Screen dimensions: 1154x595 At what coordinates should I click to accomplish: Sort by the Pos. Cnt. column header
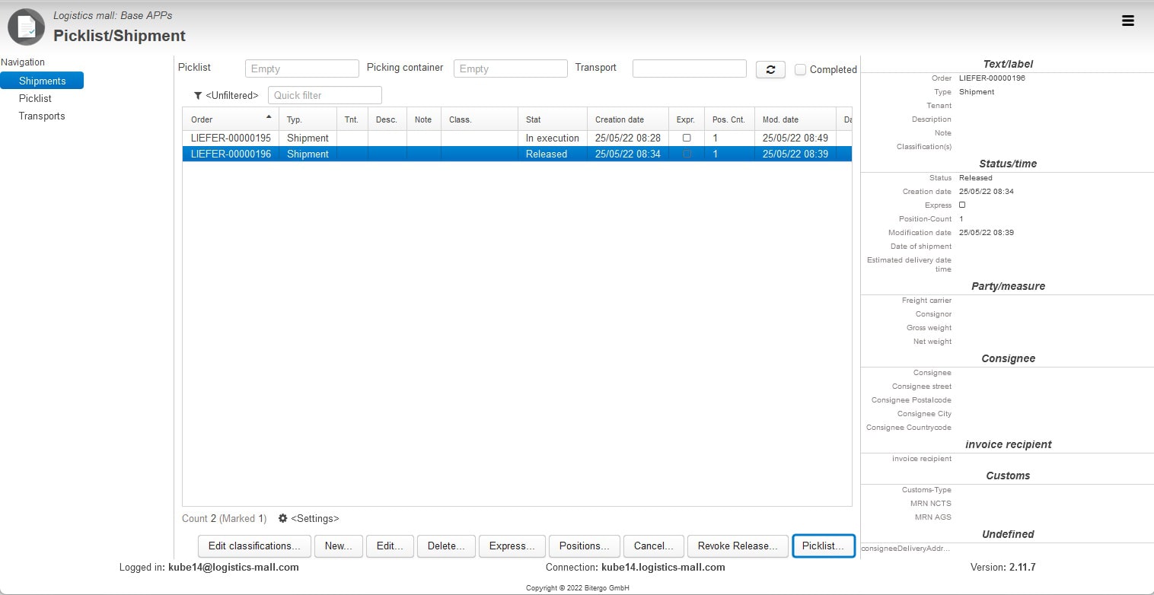[729, 119]
